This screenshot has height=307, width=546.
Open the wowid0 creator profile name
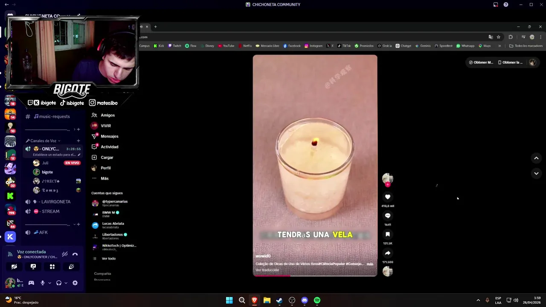[x=263, y=256]
